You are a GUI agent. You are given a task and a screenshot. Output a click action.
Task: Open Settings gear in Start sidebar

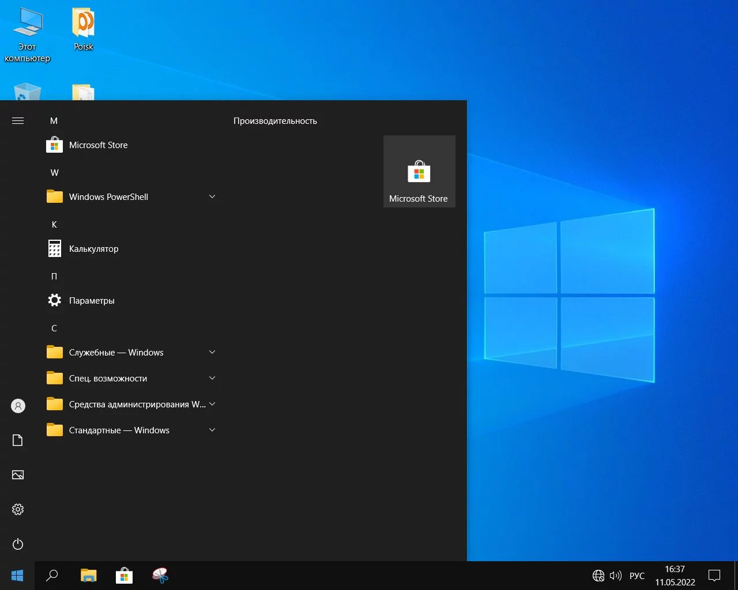pos(18,509)
